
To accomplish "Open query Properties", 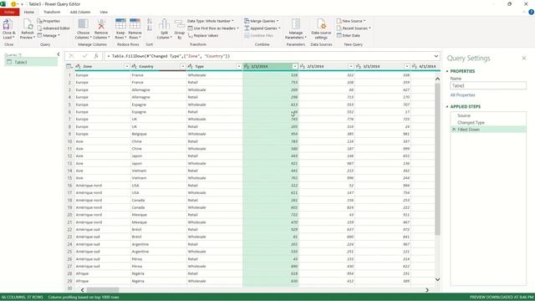I will [x=48, y=21].
